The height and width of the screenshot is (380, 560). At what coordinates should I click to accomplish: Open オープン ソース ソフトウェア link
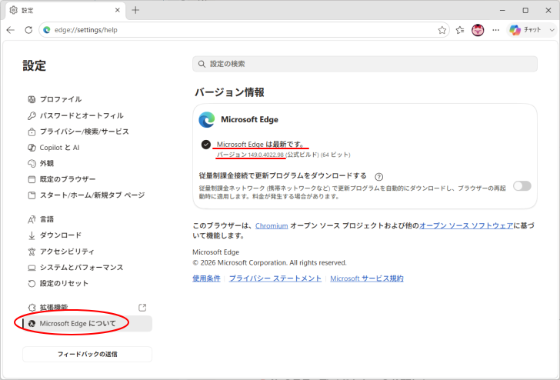tap(466, 225)
